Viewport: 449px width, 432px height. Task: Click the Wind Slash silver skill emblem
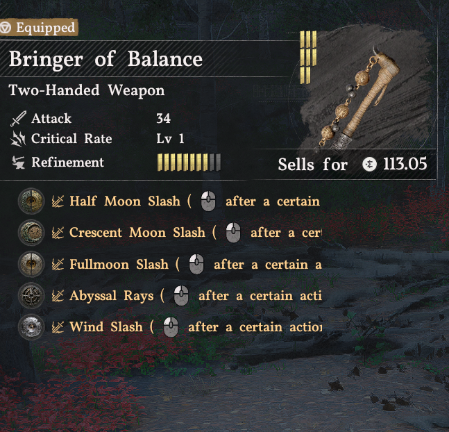click(x=31, y=327)
